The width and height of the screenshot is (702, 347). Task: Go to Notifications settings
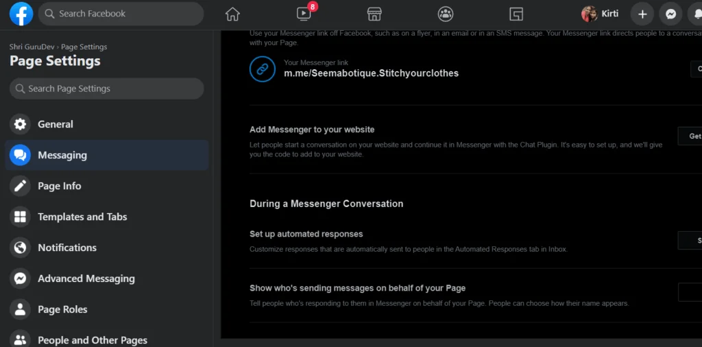point(67,248)
